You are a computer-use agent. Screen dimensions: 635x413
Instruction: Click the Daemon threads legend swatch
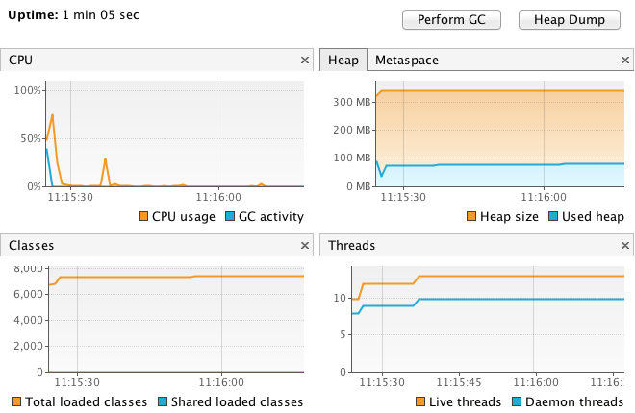517,401
